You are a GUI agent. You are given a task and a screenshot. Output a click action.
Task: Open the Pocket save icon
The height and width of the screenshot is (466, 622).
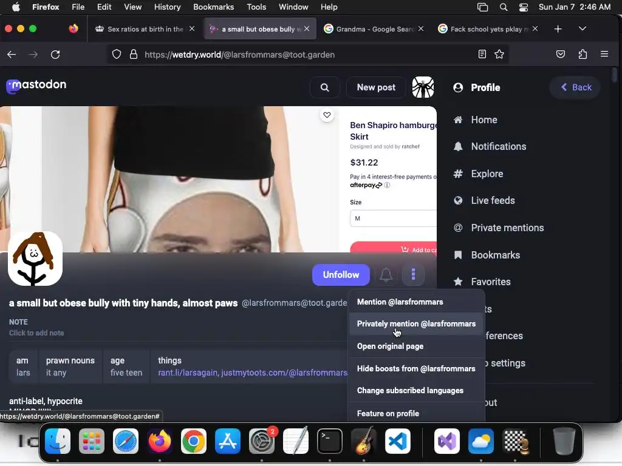click(561, 54)
